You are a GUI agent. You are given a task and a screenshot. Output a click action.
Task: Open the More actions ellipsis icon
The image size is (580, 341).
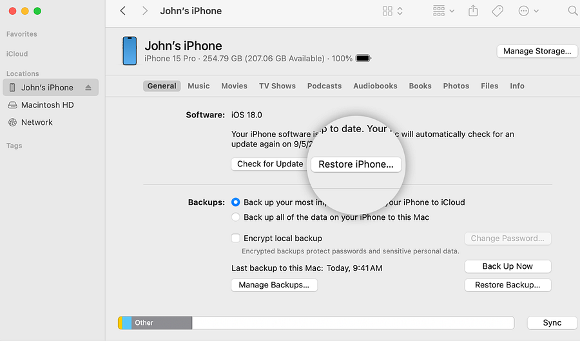523,11
